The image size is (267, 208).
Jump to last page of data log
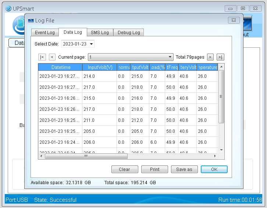220,57
